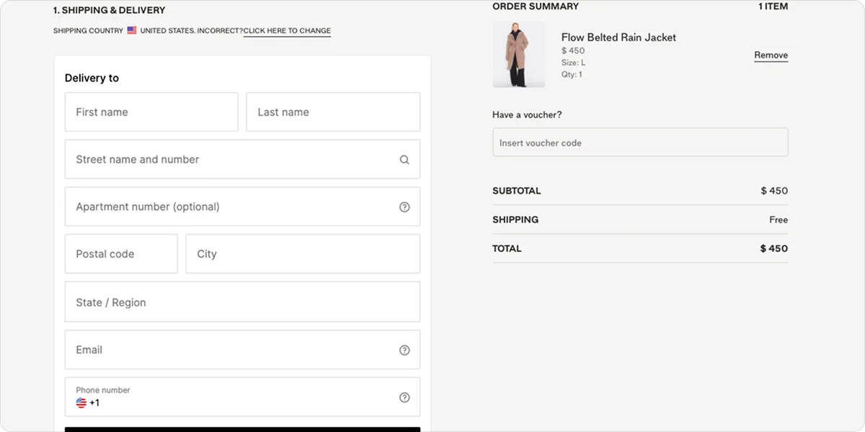
Task: Click the Apartment number (optional) field
Action: pyautogui.click(x=242, y=207)
